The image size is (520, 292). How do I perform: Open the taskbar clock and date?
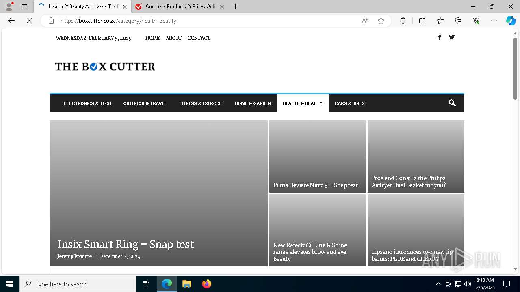pyautogui.click(x=485, y=284)
